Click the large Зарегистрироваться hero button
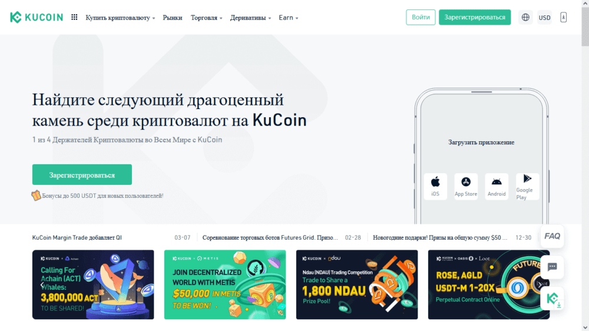Image resolution: width=589 pixels, height=331 pixels. coord(82,175)
